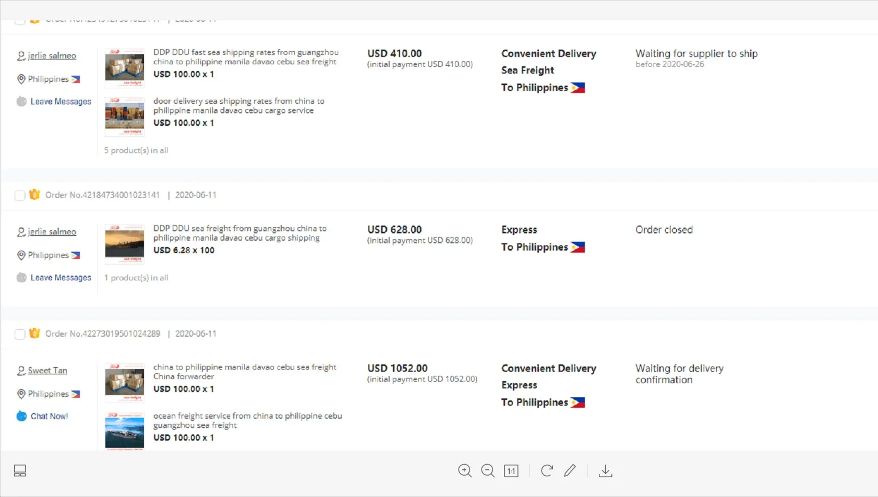
Task: Click the DDP DDU sea freight sunset thumbnail
Action: pyautogui.click(x=125, y=244)
